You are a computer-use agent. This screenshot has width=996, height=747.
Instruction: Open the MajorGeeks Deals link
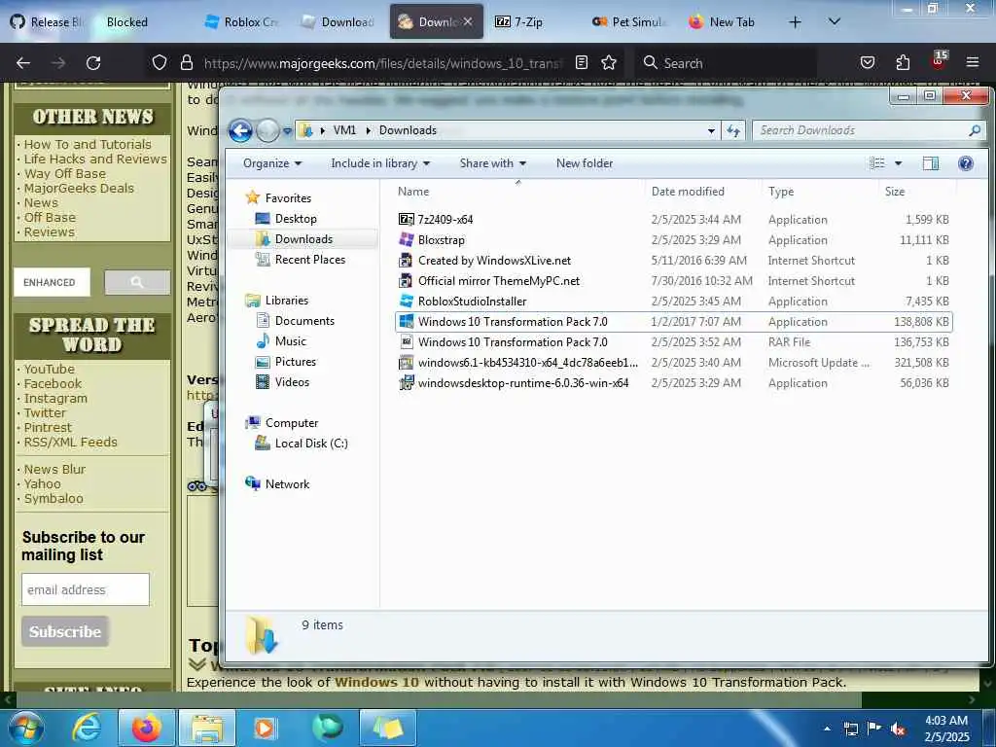(x=79, y=188)
